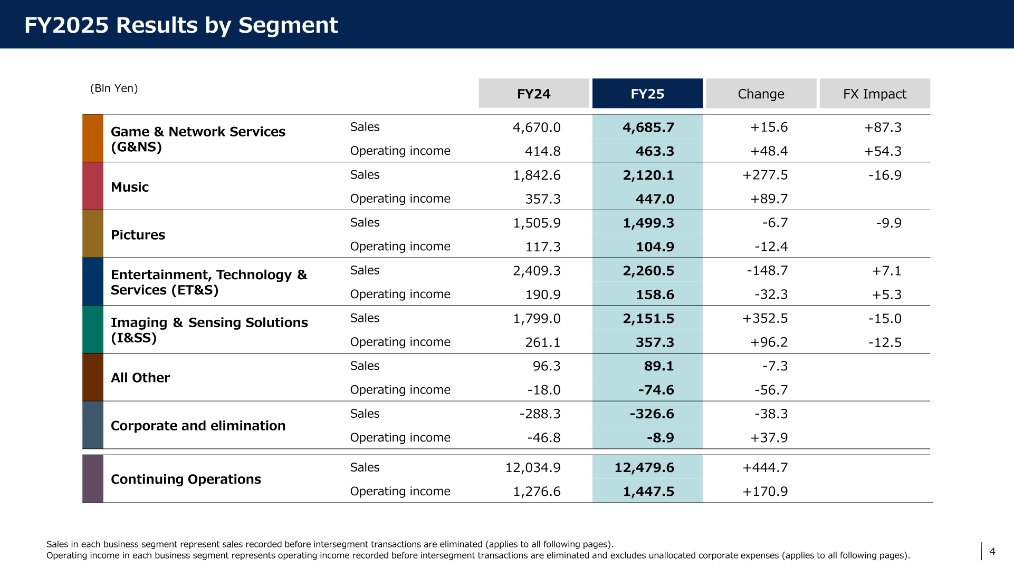Click G&NS FY25 sales value 4,685.7
The height and width of the screenshot is (569, 1014).
(648, 127)
